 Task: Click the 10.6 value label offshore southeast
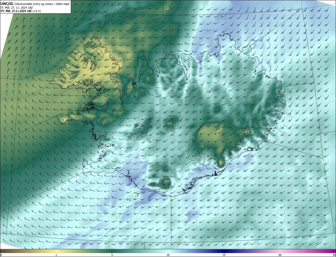tap(276, 218)
